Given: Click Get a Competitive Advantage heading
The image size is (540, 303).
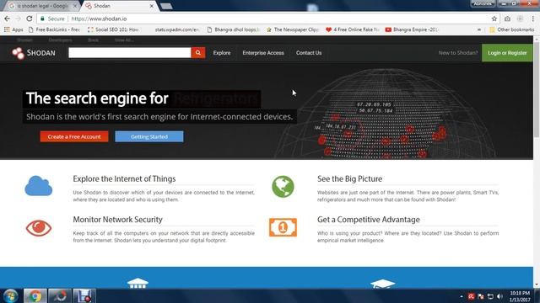Looking at the screenshot, I should [369, 219].
